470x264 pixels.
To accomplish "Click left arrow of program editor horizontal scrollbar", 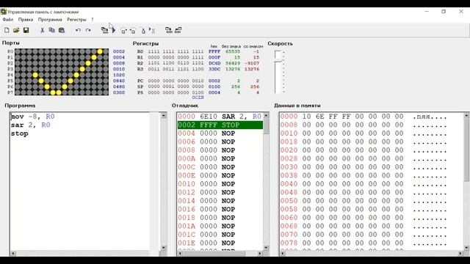I will click(13, 254).
